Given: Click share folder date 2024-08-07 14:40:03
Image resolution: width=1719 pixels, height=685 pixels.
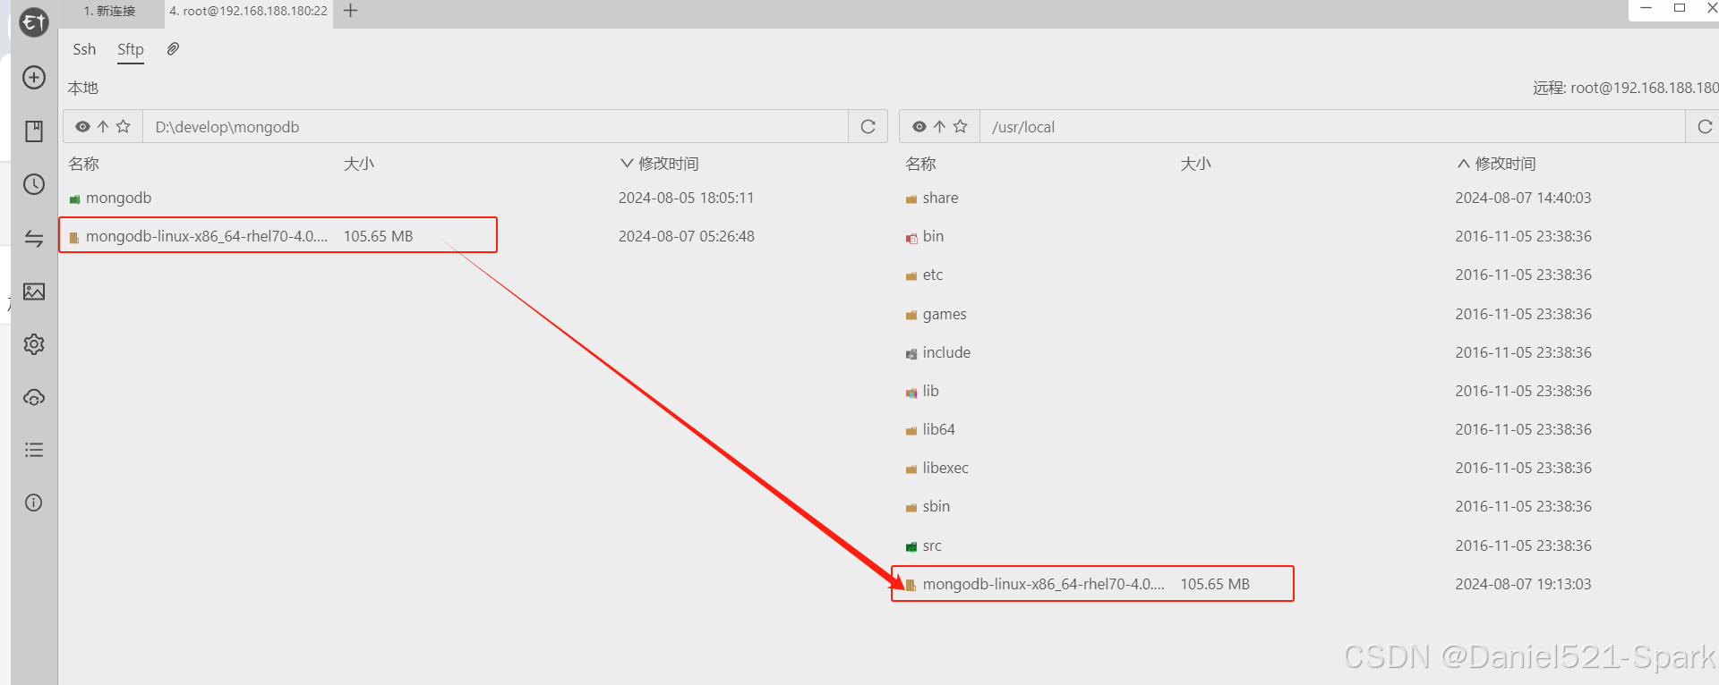Looking at the screenshot, I should pos(1523,198).
